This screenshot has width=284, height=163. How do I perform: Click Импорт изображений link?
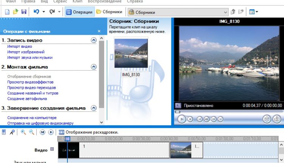click(x=26, y=52)
